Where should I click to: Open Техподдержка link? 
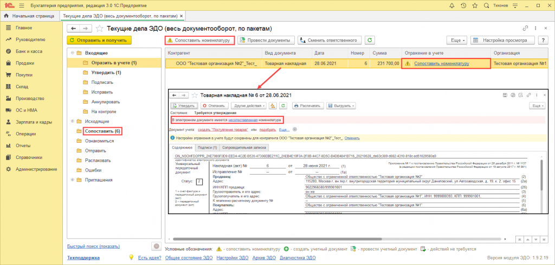[x=83, y=258]
